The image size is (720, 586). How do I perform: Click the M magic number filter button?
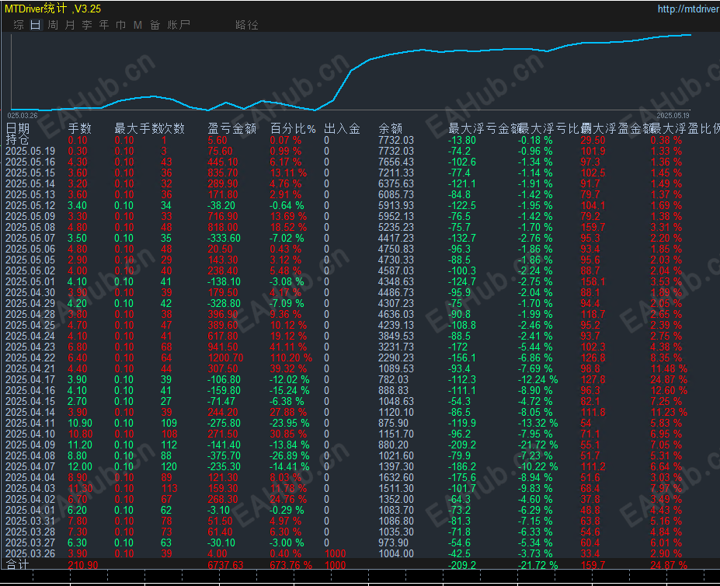[137, 25]
